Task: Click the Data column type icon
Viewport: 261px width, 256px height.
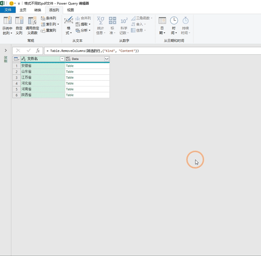Action: pos(68,59)
